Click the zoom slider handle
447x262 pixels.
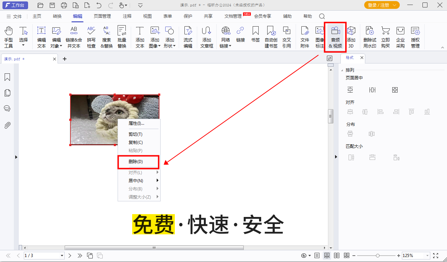click(377, 256)
